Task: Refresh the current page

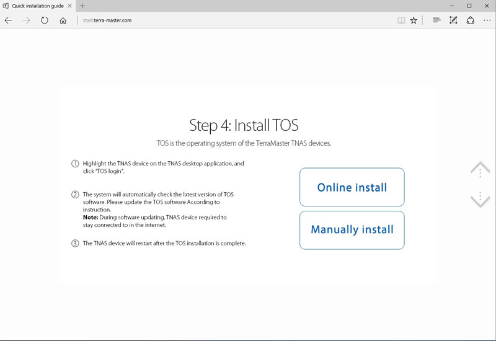Action: [x=45, y=20]
